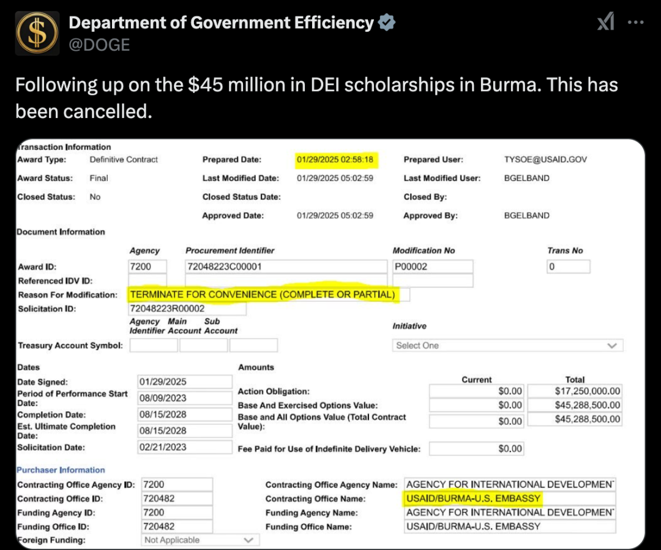Click Contracting Office Agency Name field
The width and height of the screenshot is (661, 550).
pos(510,485)
